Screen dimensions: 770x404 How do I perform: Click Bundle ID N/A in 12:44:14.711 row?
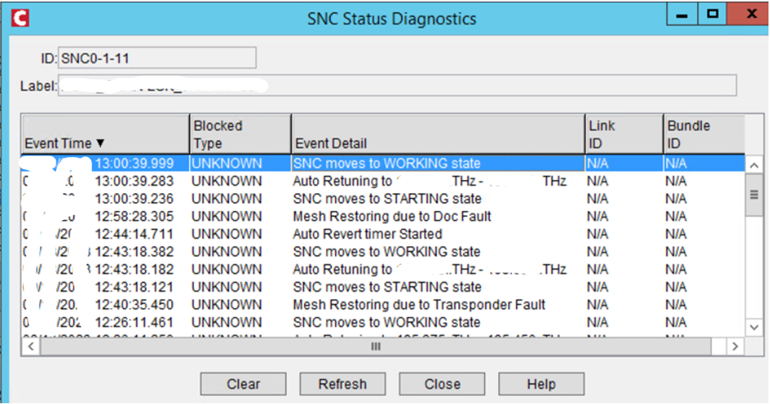click(676, 234)
